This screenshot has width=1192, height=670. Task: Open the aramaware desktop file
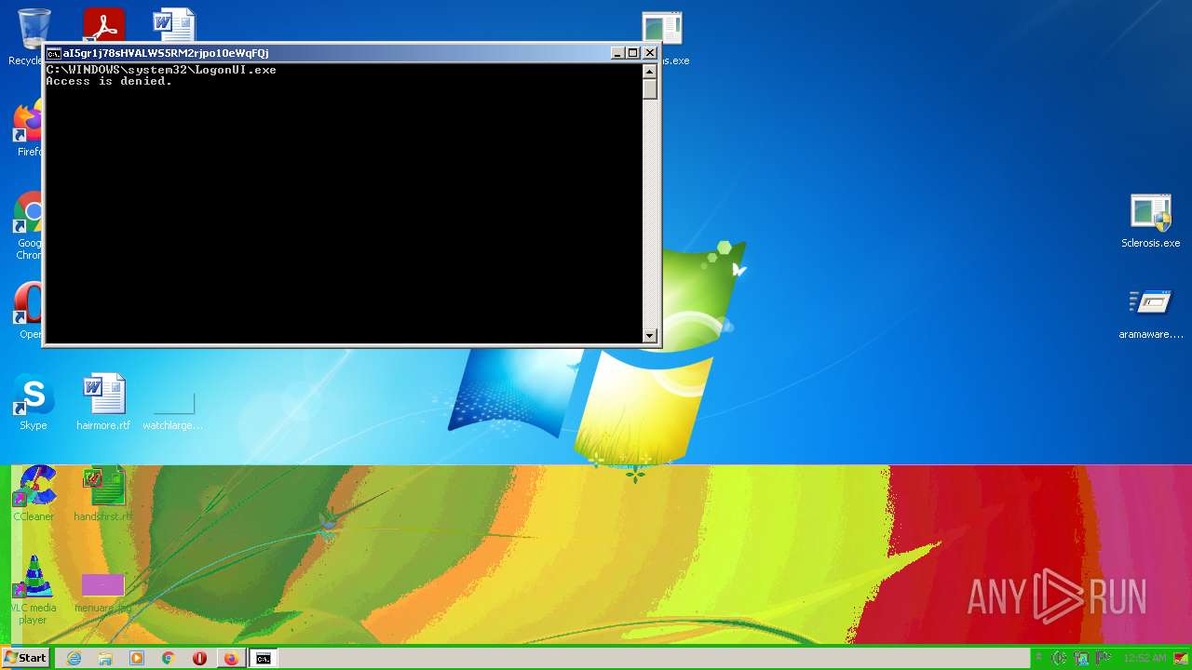pyautogui.click(x=1151, y=314)
